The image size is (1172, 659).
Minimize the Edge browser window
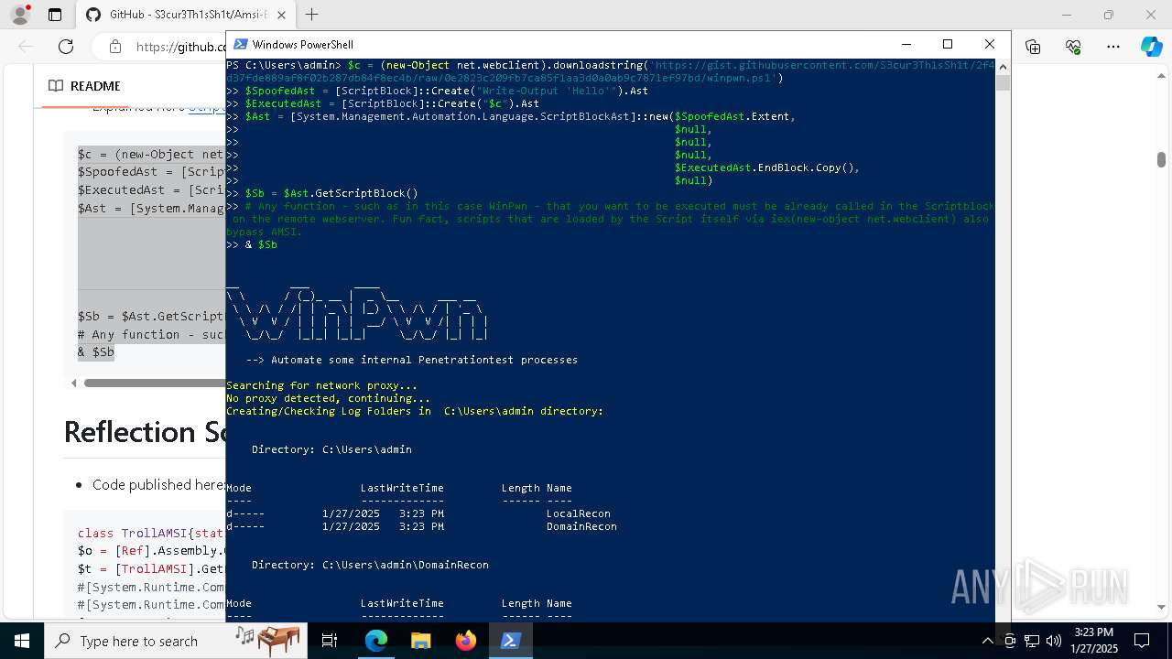[x=1067, y=15]
